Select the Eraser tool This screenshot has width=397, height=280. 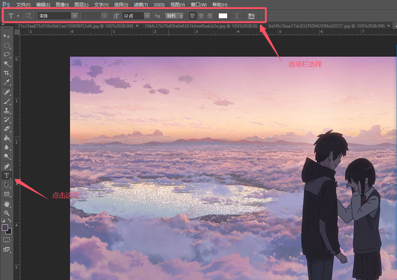click(x=7, y=129)
